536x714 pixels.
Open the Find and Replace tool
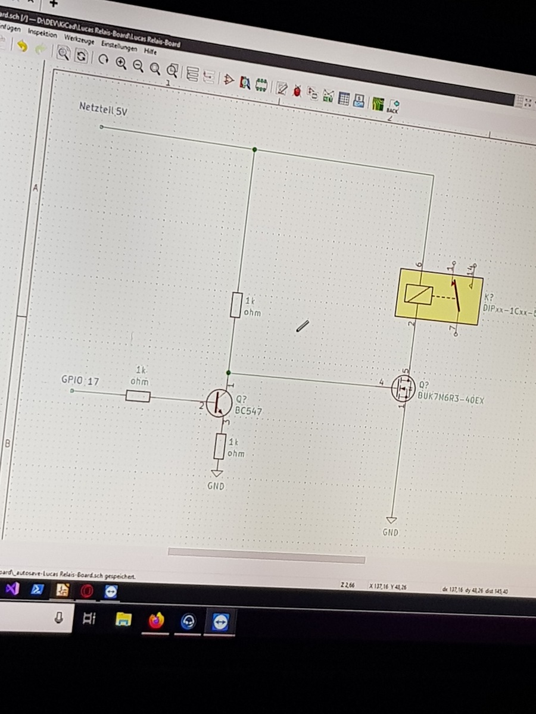(81, 56)
